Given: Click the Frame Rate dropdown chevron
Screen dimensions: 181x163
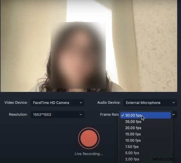Looking at the screenshot, I should coord(174,114).
